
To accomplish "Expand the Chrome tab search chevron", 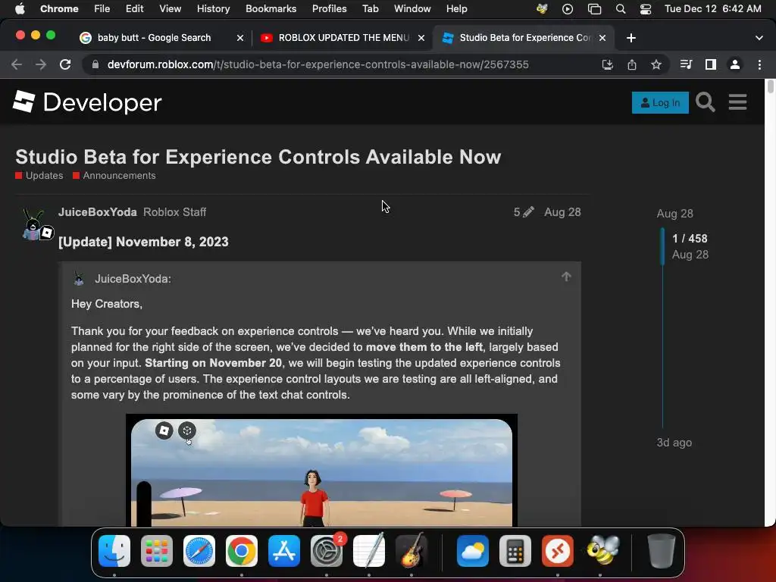I will coord(759,38).
